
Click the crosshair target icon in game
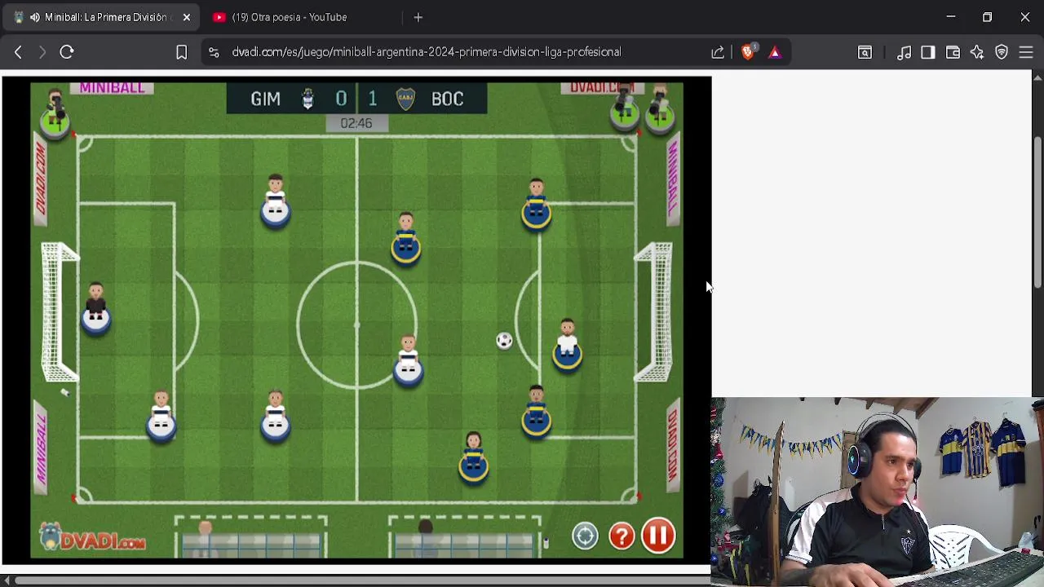click(585, 536)
